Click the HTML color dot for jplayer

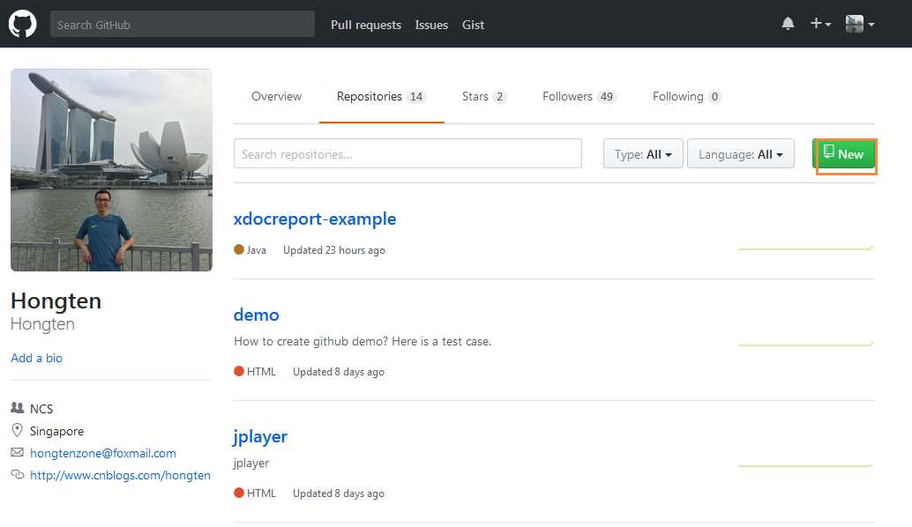238,493
